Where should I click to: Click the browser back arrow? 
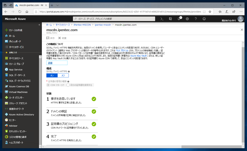(6, 12)
